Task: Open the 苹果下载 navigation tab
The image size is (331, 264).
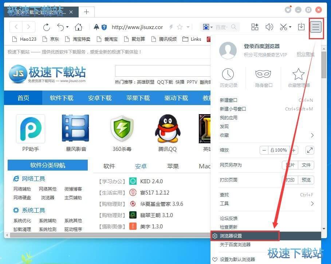Action: pyautogui.click(x=138, y=98)
